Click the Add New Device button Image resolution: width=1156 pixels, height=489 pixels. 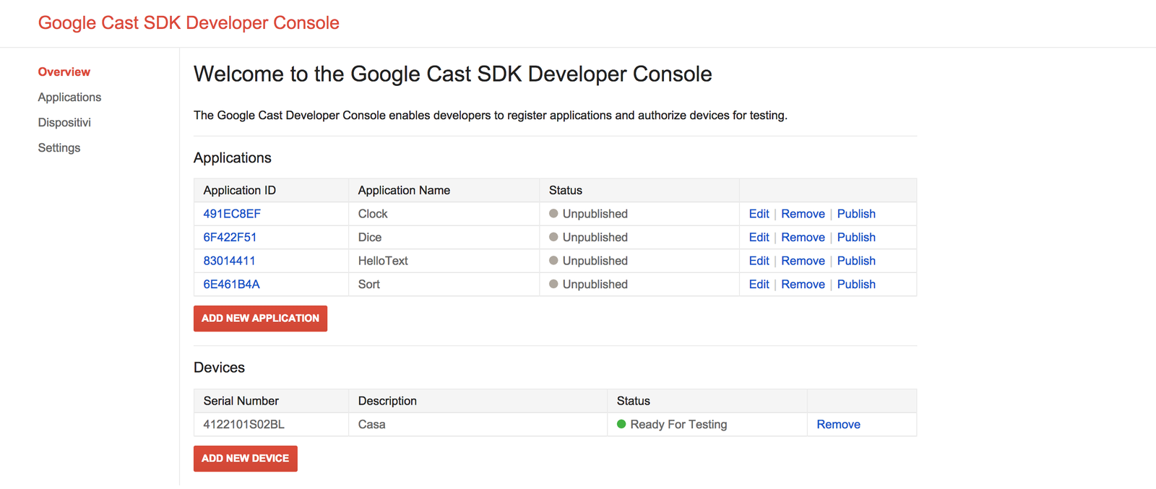click(x=246, y=459)
